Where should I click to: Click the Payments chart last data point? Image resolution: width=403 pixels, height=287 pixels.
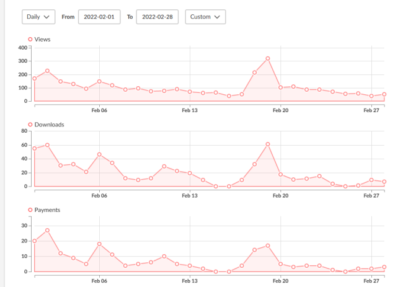point(384,267)
